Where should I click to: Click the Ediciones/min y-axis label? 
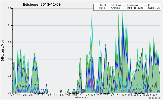(x=2, y=51)
